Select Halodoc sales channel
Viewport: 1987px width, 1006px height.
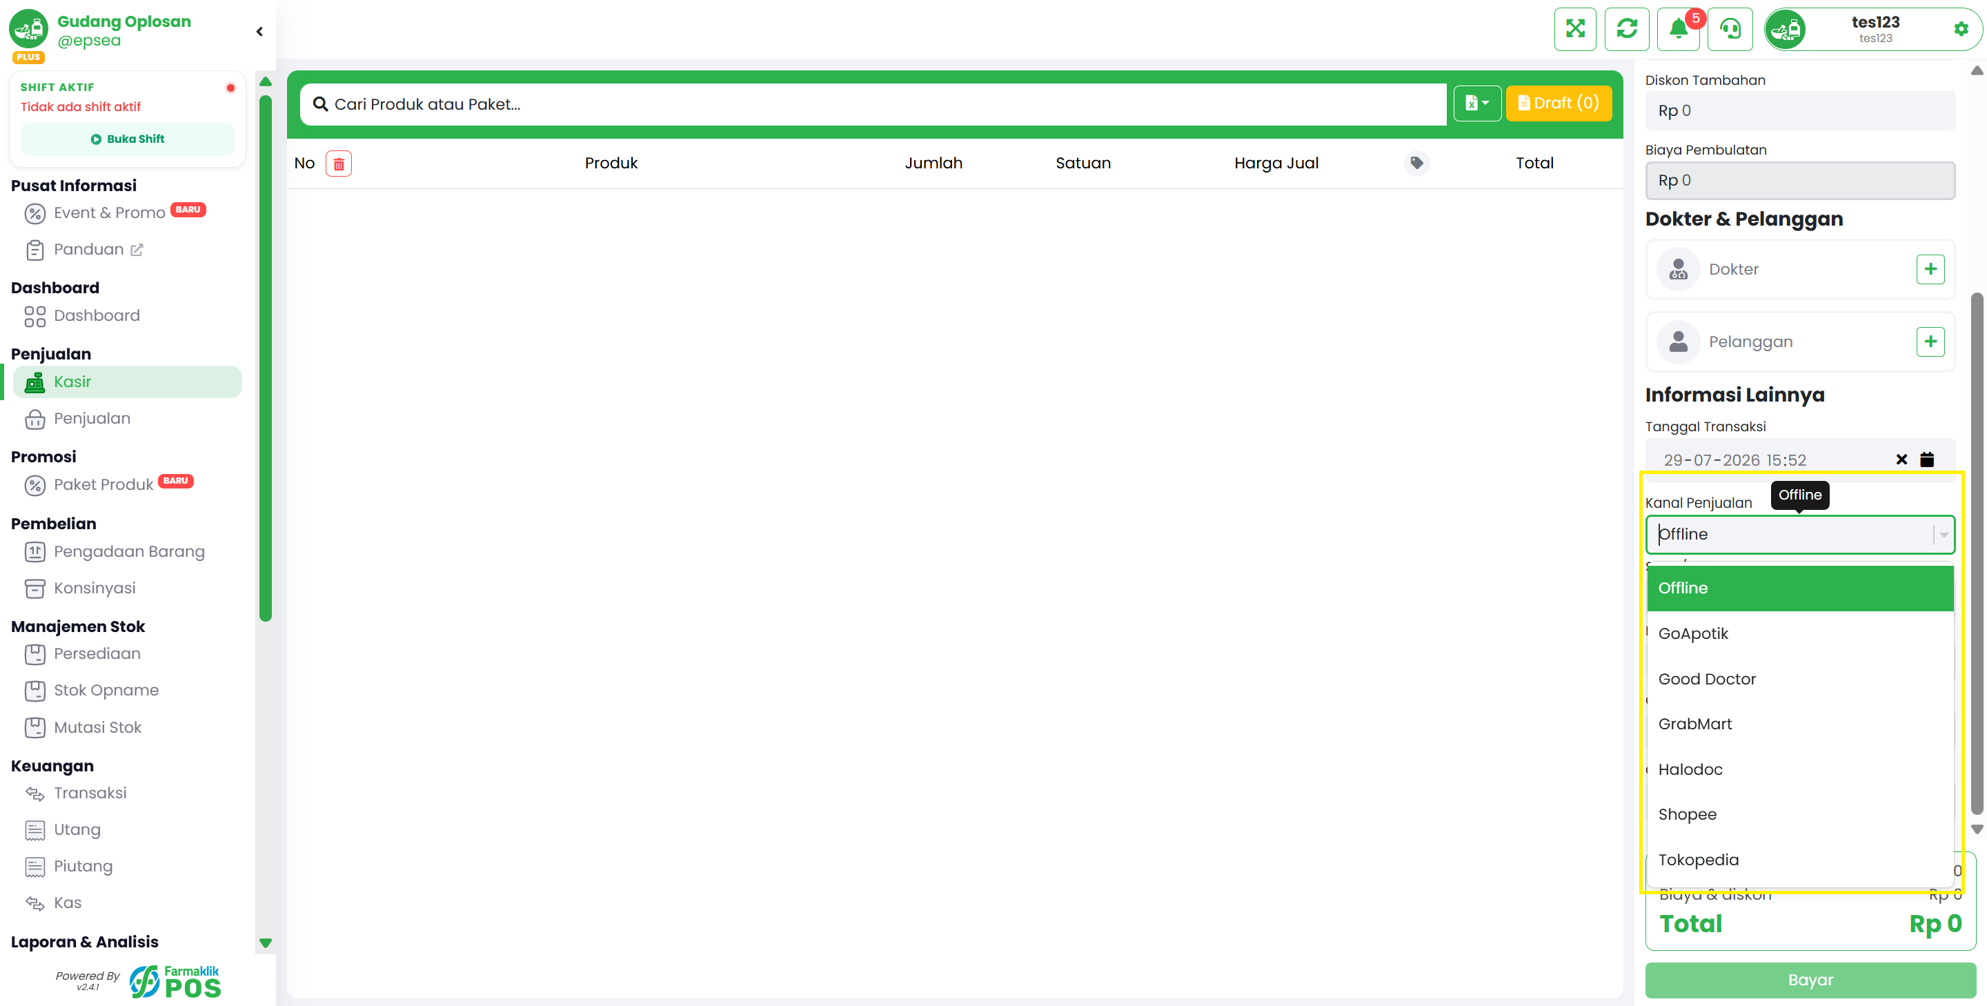(1799, 769)
